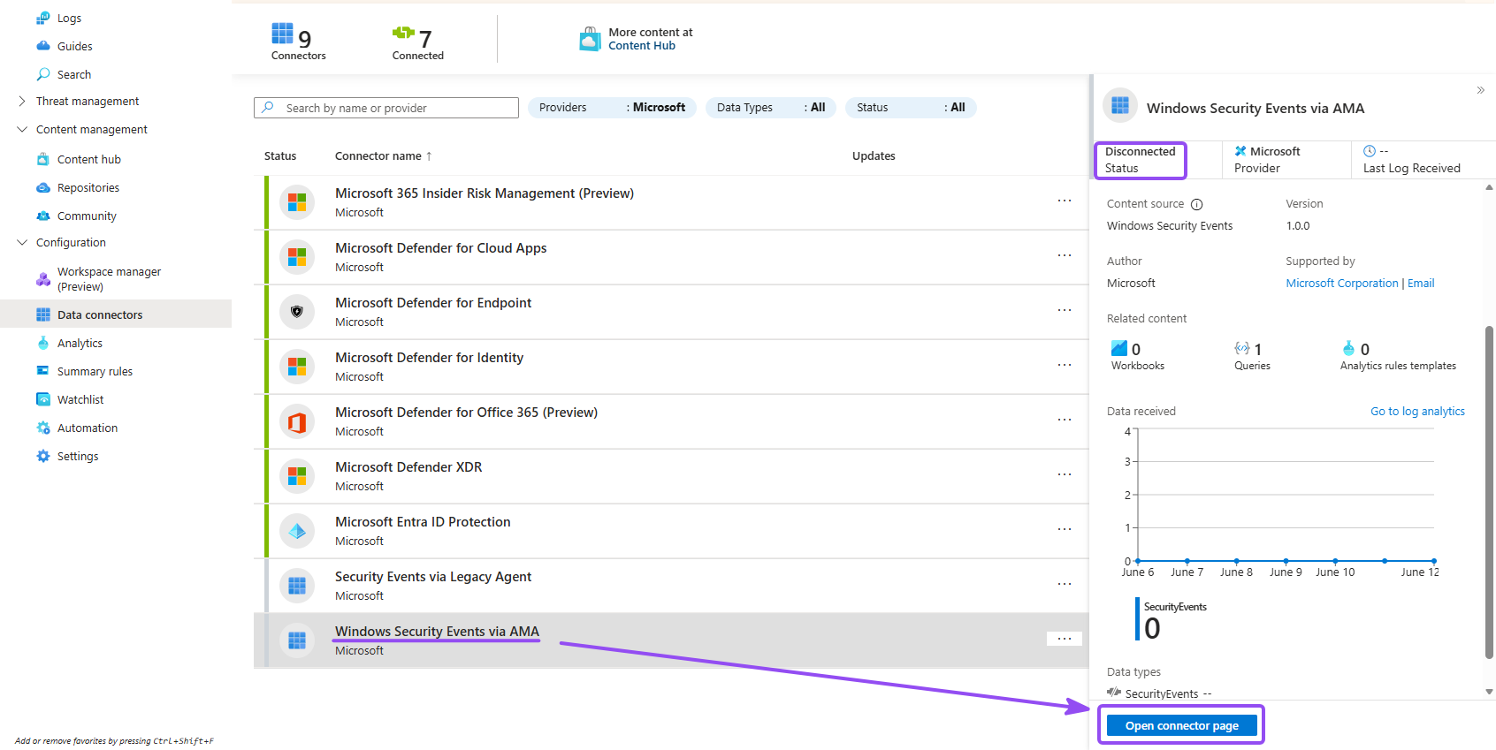Open Status filter dropdown
This screenshot has height=750, width=1496.
[x=911, y=108]
